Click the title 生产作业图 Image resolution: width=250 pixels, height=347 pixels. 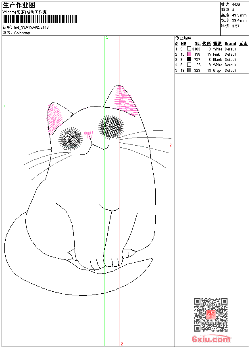[x=19, y=5]
